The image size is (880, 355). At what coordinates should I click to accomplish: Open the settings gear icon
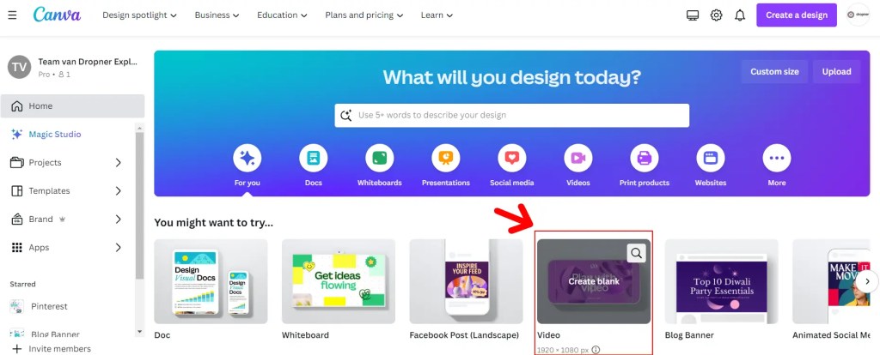(716, 15)
